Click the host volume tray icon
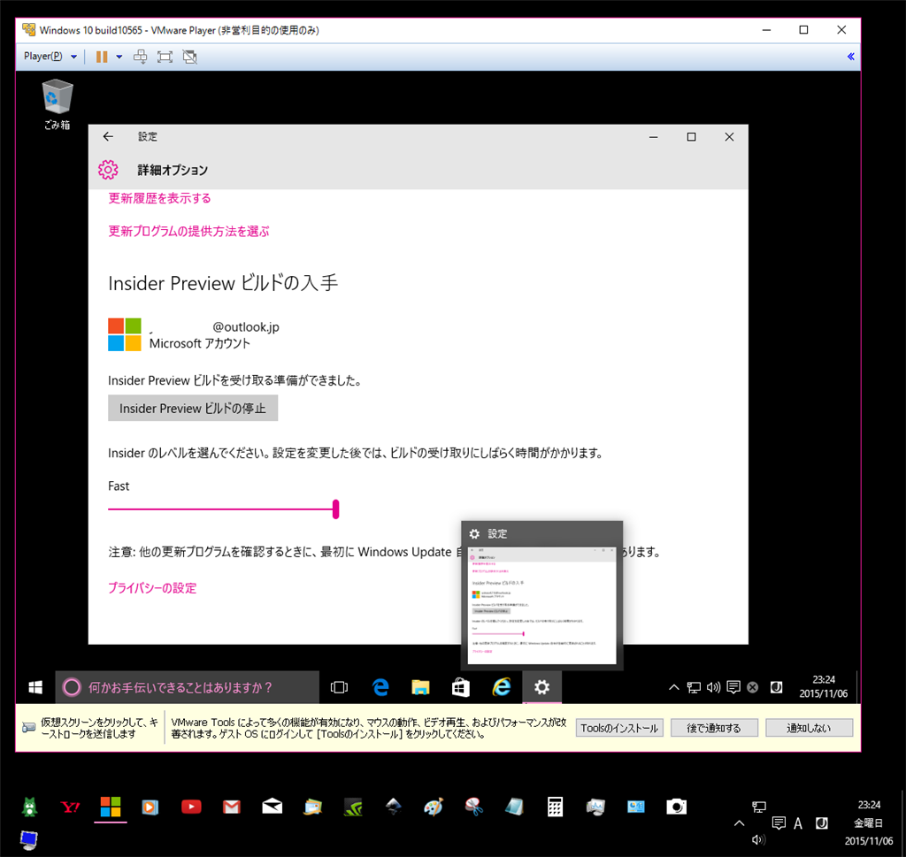The width and height of the screenshot is (906, 857). [758, 839]
